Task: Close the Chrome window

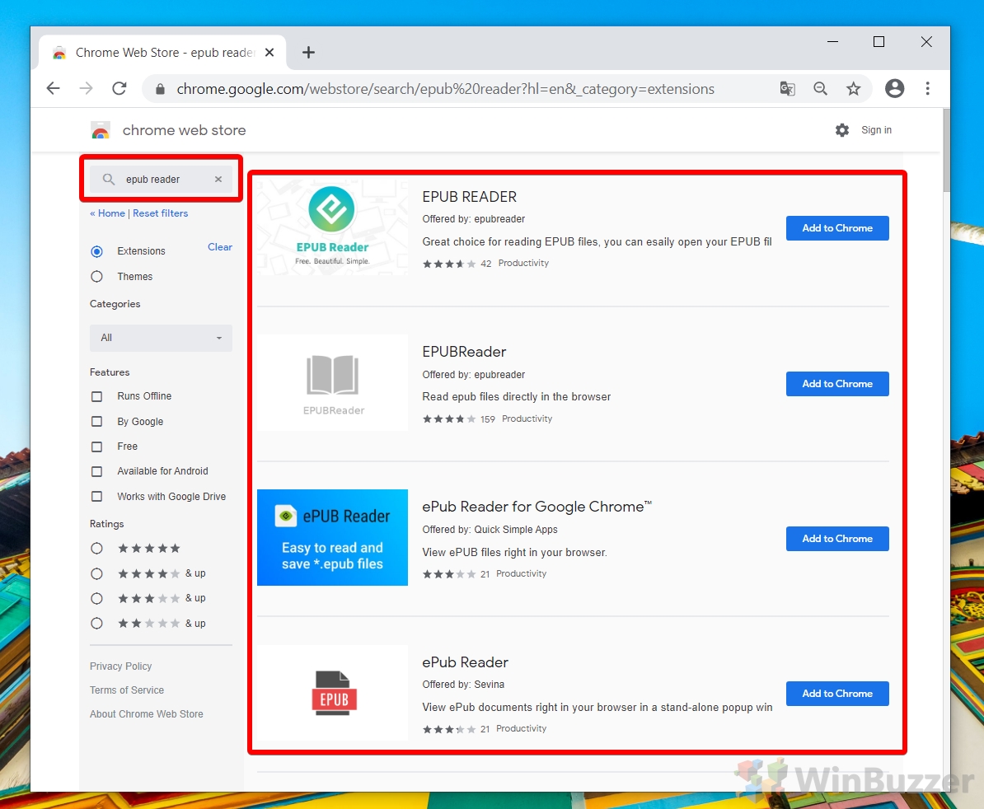Action: (x=925, y=42)
